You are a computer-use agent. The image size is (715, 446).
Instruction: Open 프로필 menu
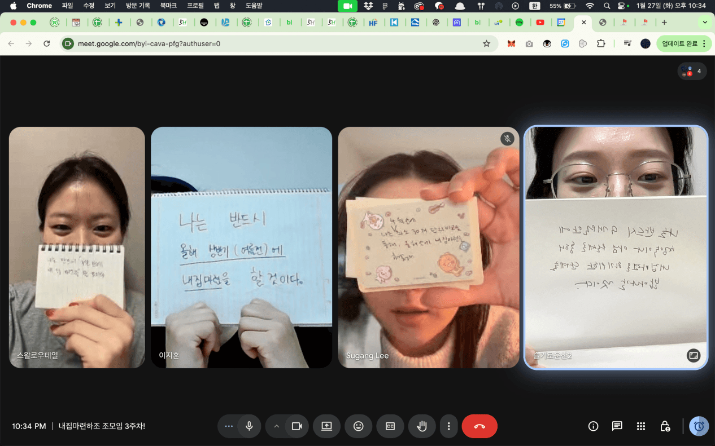tap(195, 6)
